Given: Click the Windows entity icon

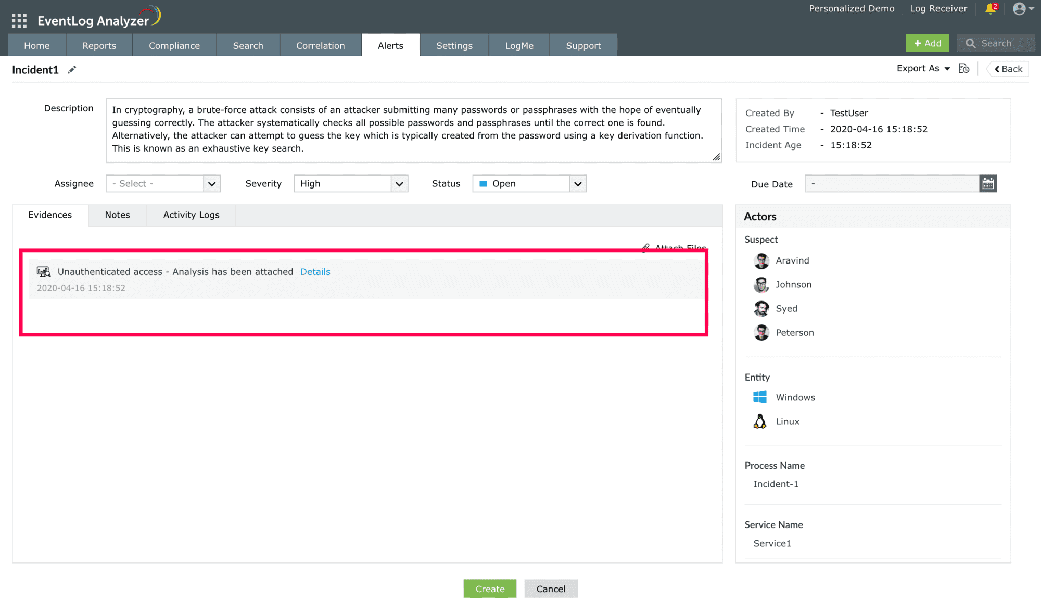Looking at the screenshot, I should (760, 397).
